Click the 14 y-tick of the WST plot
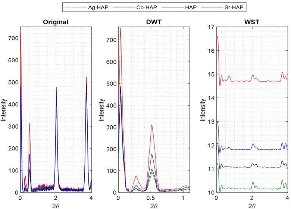291x209 pixels. tap(211, 98)
